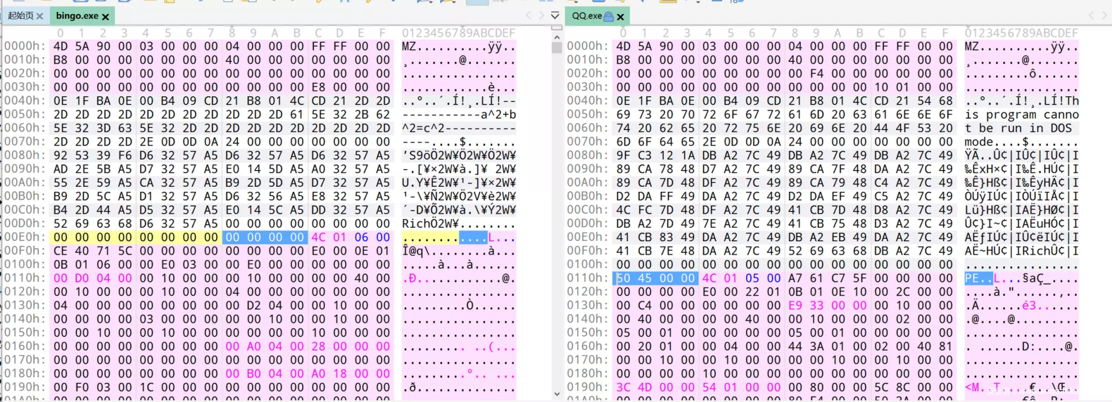Click the bingo.exe vertical scrollbar thumb
1112x402 pixels.
point(557,48)
